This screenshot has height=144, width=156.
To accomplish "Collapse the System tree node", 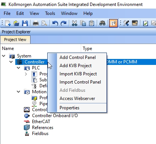I will pyautogui.click(x=4, y=56).
